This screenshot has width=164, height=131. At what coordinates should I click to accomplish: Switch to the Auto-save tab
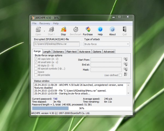[85, 52]
